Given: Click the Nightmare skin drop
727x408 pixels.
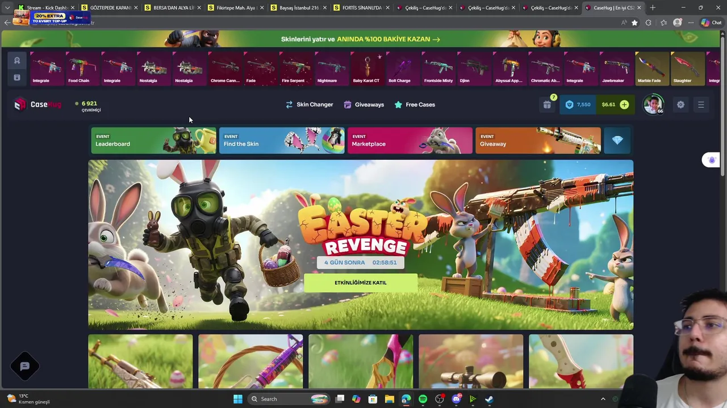Looking at the screenshot, I should tap(331, 68).
